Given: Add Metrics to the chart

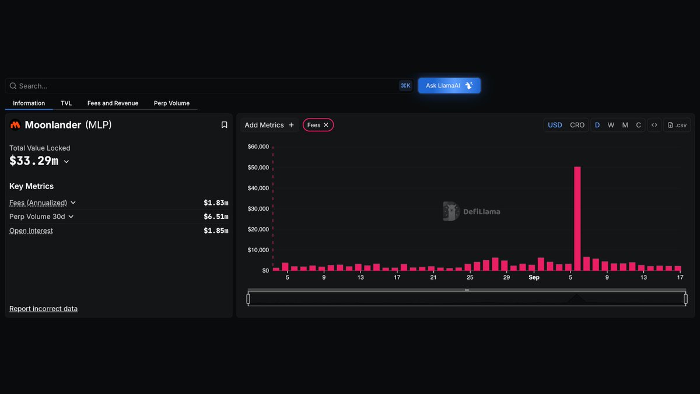Looking at the screenshot, I should point(269,125).
